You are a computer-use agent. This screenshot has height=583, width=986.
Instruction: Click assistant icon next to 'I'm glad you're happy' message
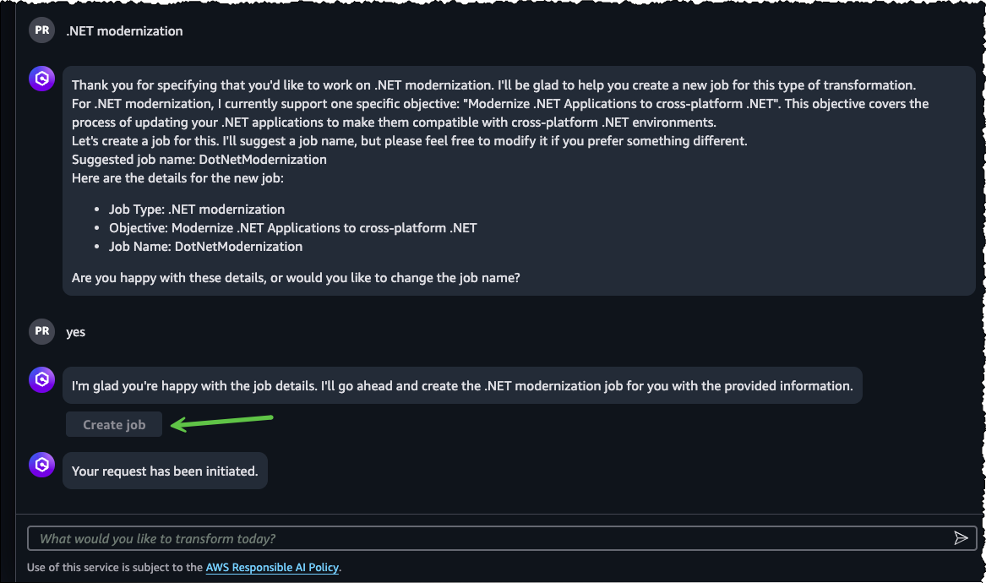coord(42,379)
